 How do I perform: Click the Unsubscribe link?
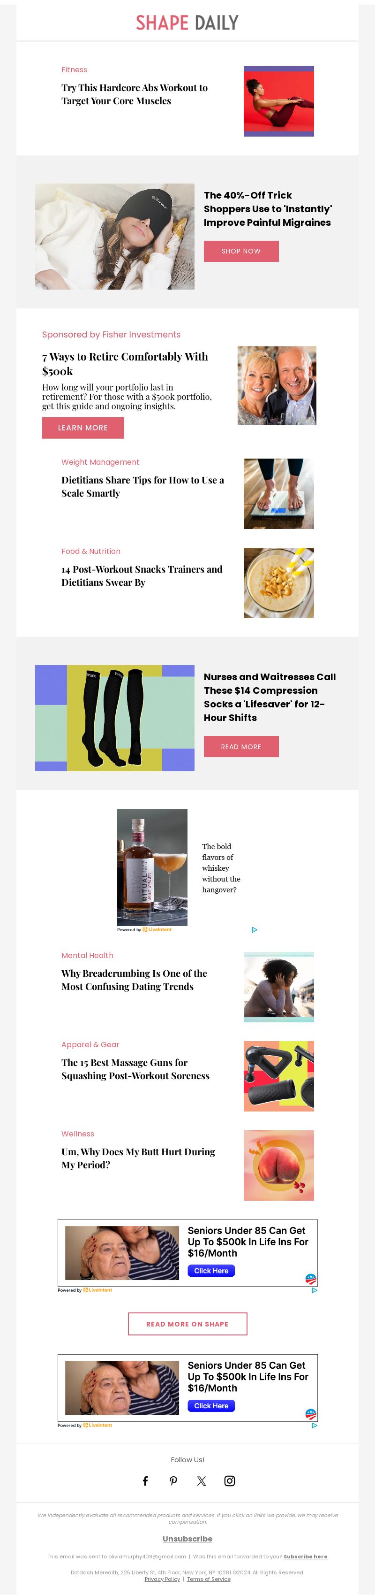(187, 1539)
